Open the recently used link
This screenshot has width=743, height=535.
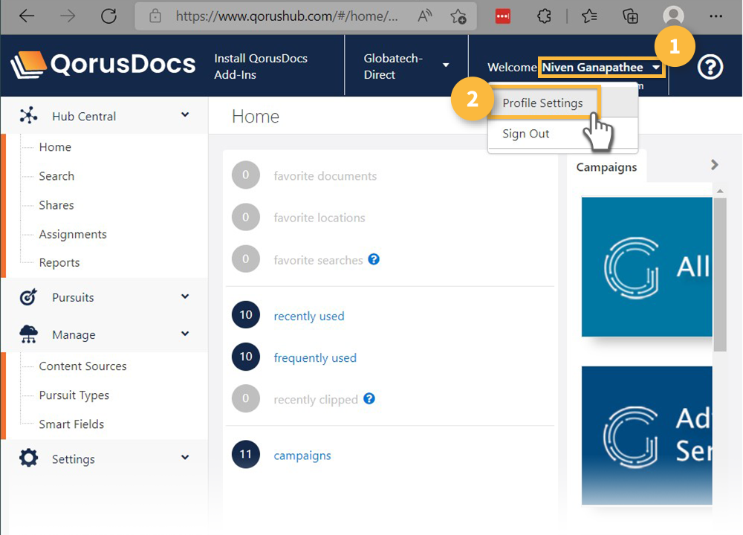tap(309, 316)
